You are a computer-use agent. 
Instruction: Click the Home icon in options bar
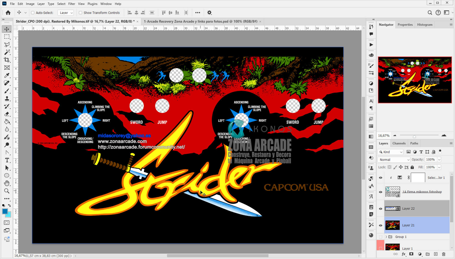tap(8, 13)
